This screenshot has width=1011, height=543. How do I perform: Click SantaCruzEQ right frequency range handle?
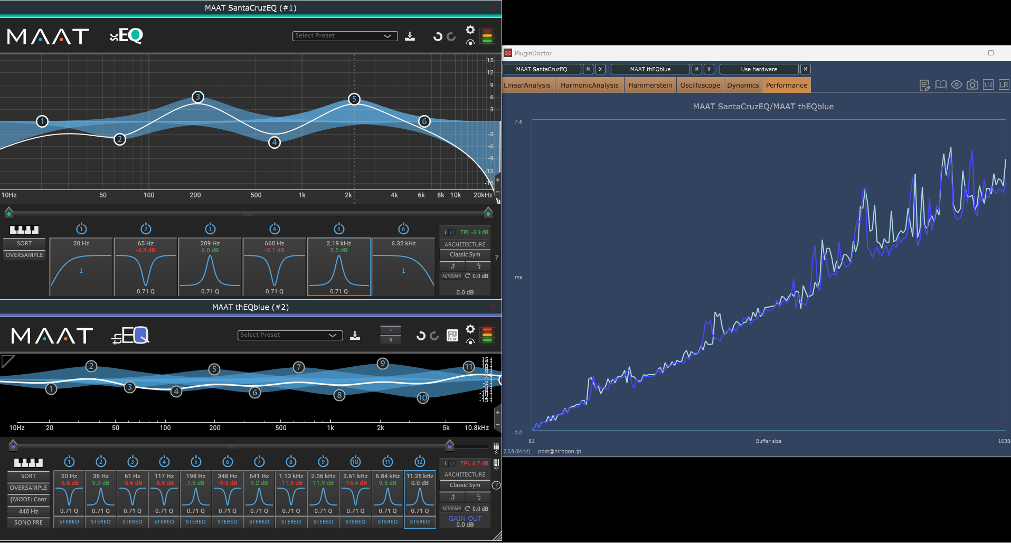pos(488,213)
